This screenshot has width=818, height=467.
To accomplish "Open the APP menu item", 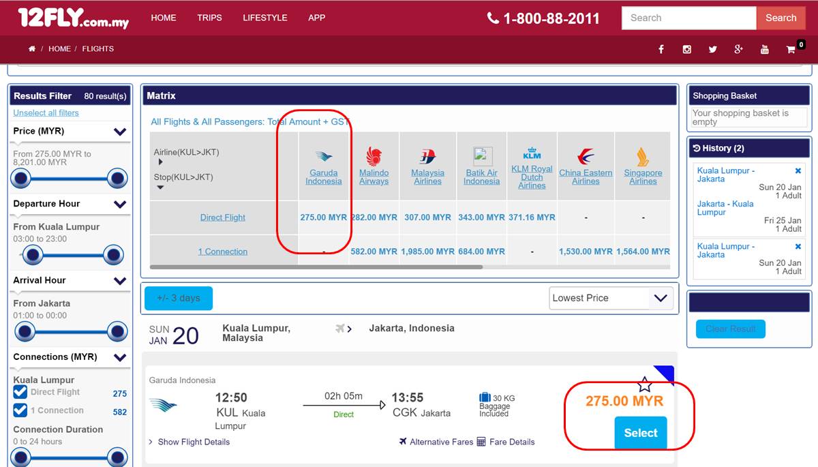I will pos(317,18).
